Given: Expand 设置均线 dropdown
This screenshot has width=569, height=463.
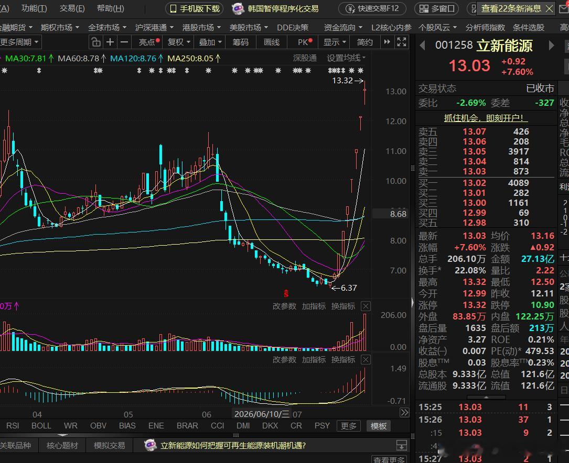Looking at the screenshot, I should [346, 58].
